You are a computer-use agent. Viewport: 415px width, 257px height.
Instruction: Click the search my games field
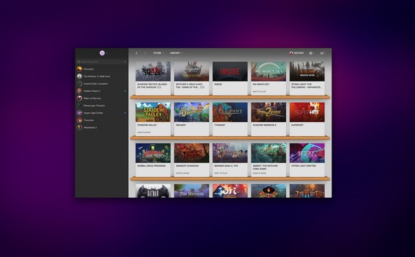(102, 62)
